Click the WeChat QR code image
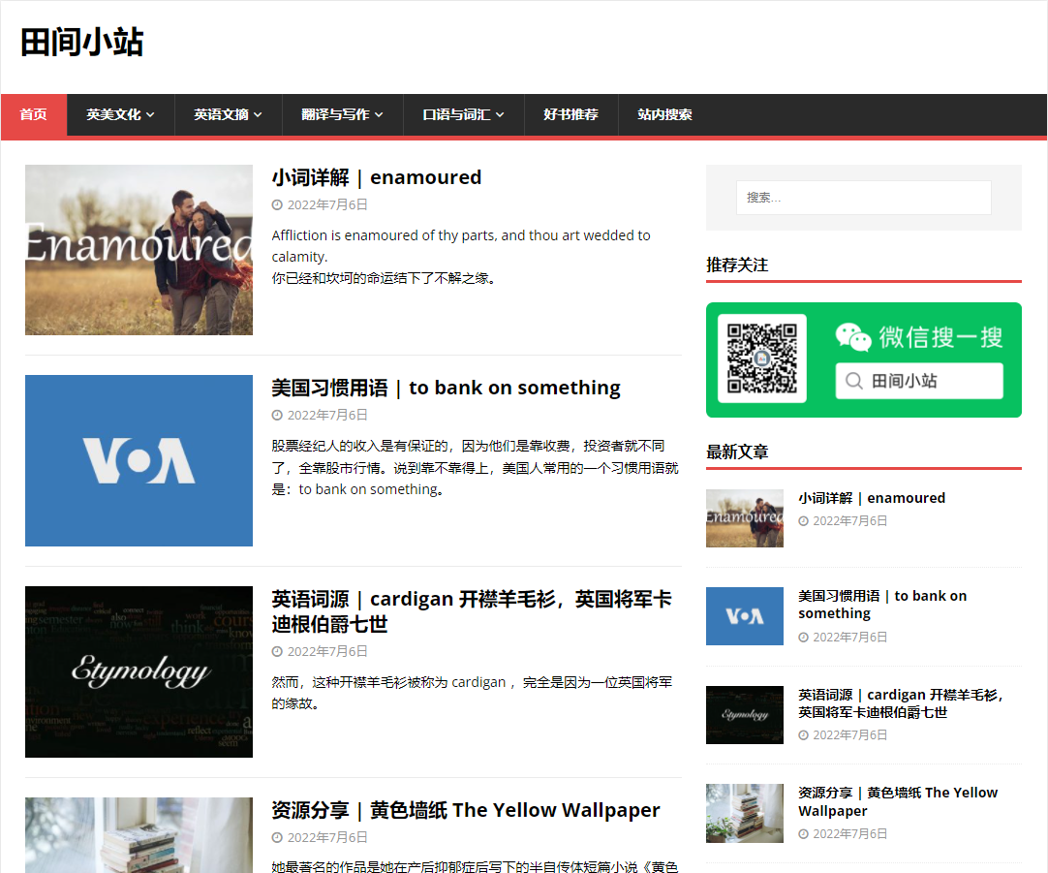 pyautogui.click(x=762, y=359)
